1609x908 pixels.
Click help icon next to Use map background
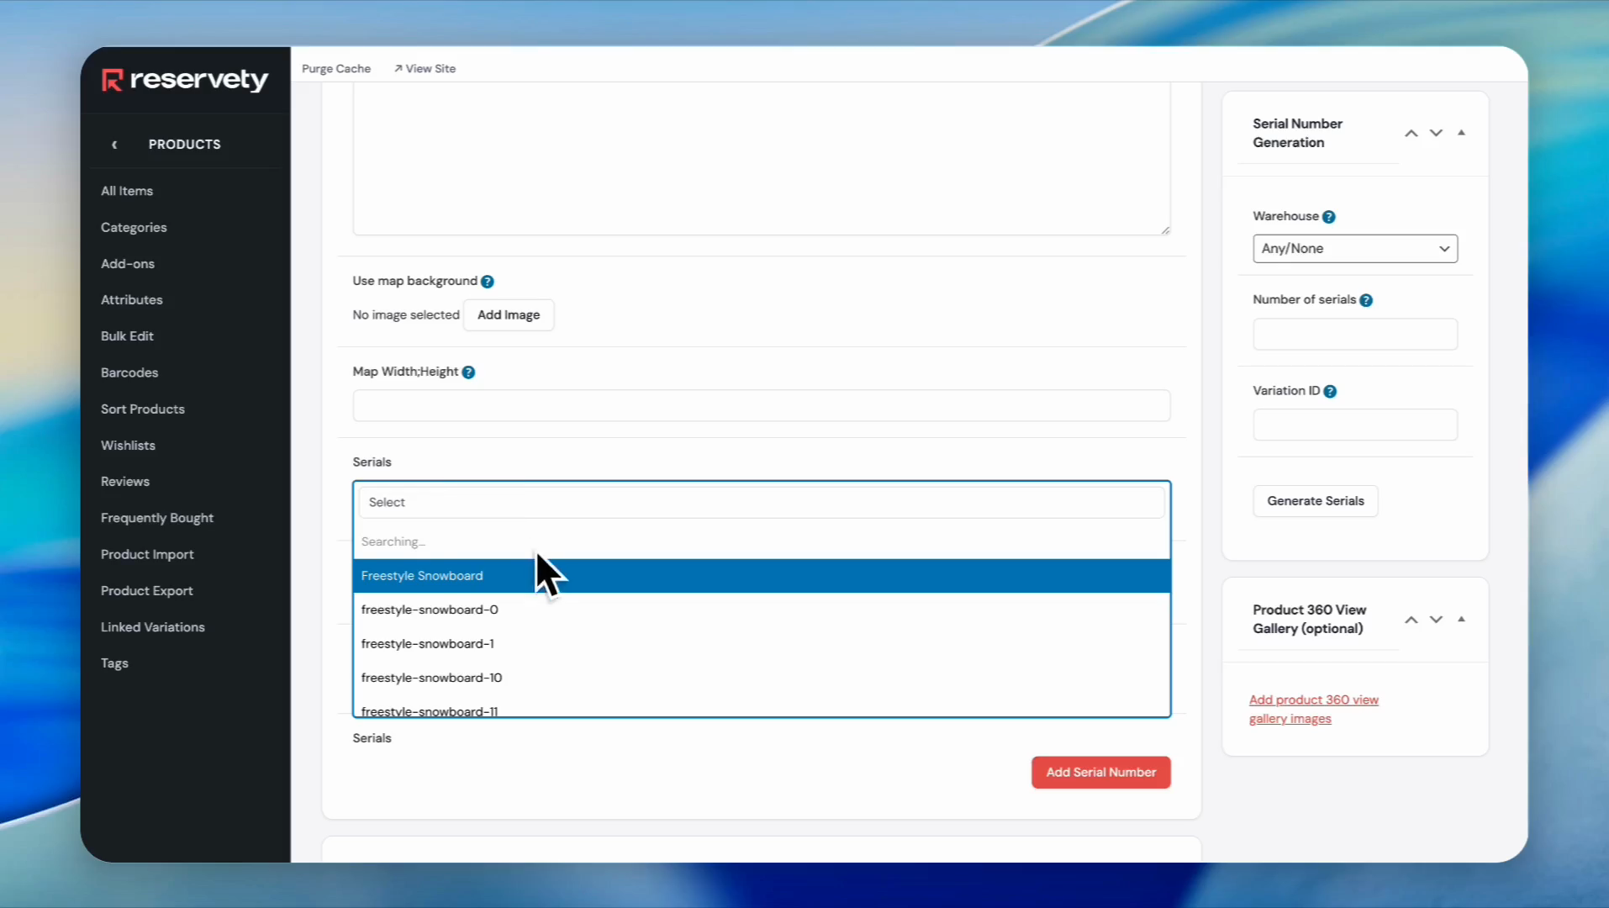(488, 282)
